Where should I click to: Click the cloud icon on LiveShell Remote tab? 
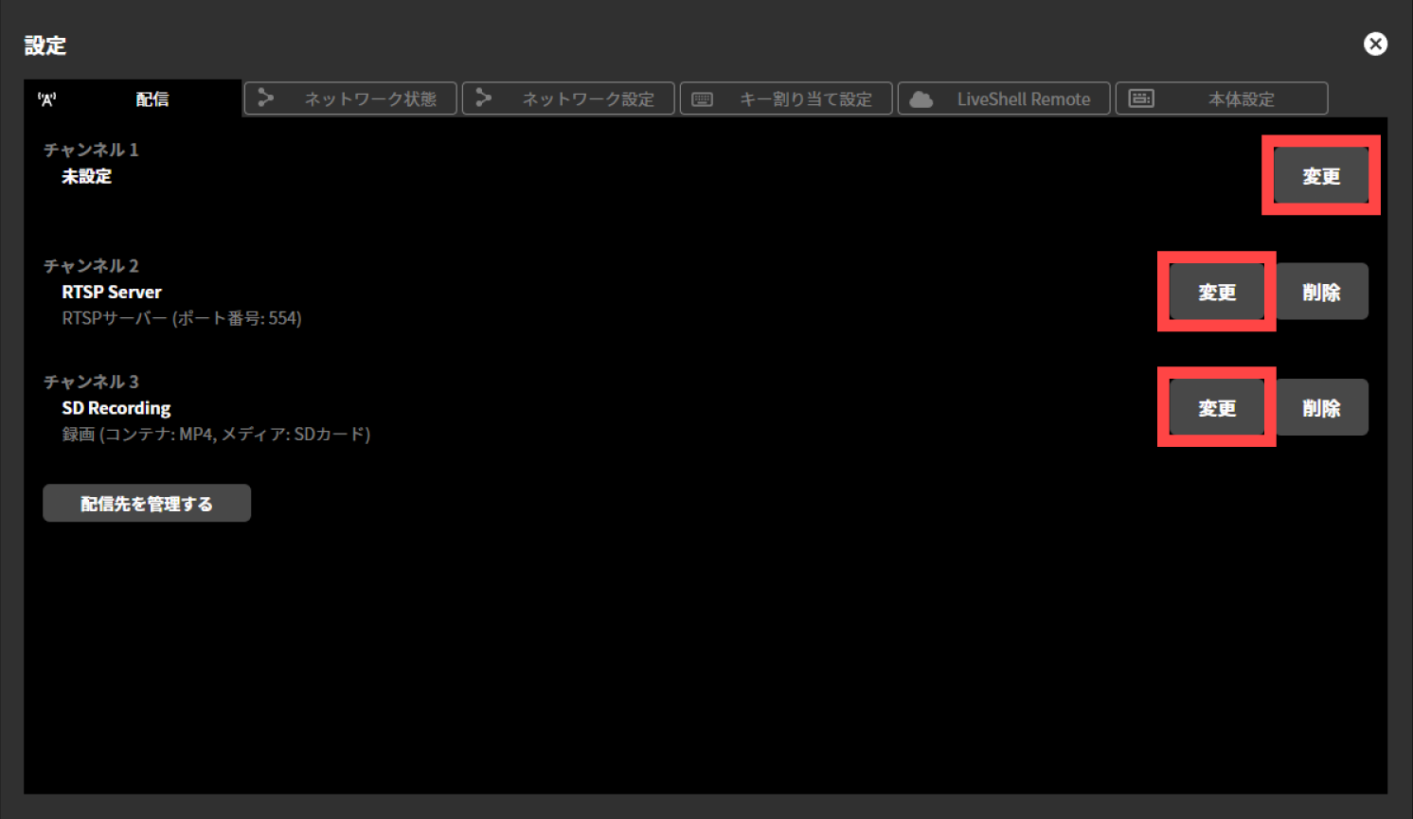tap(920, 98)
